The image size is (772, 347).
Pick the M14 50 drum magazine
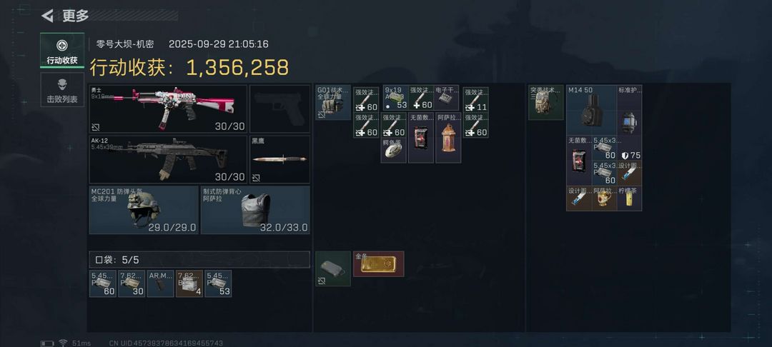tap(591, 110)
